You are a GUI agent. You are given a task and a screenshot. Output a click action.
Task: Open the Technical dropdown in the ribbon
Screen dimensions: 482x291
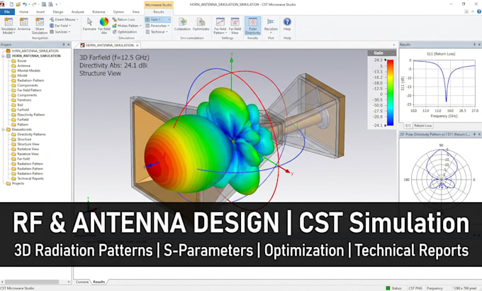(x=157, y=32)
